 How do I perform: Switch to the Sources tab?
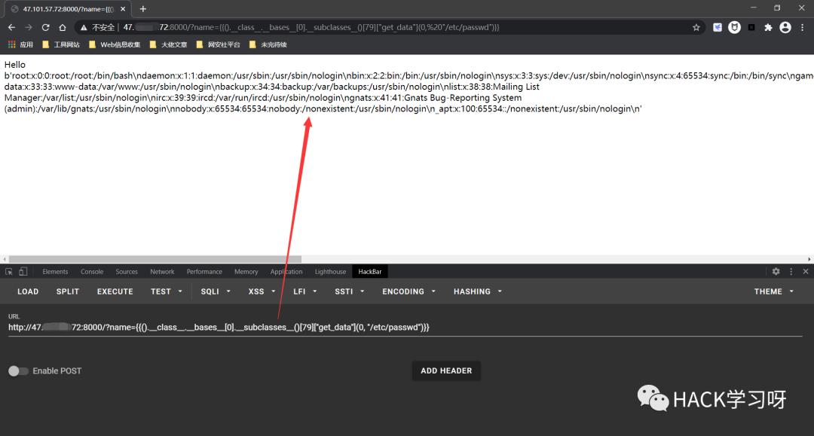pyautogui.click(x=127, y=272)
